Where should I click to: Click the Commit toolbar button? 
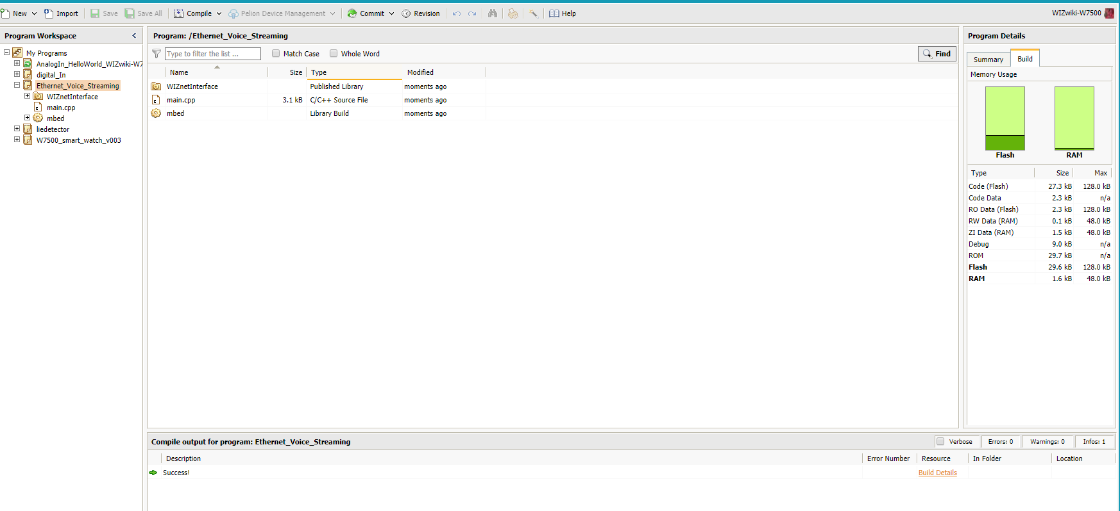click(x=366, y=13)
